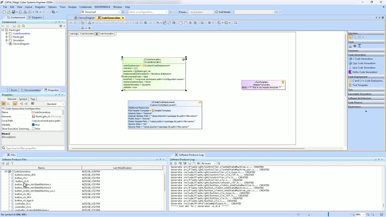Click the search magnifier in Software Producer Logs
The width and height of the screenshot is (386, 217).
tap(219, 164)
